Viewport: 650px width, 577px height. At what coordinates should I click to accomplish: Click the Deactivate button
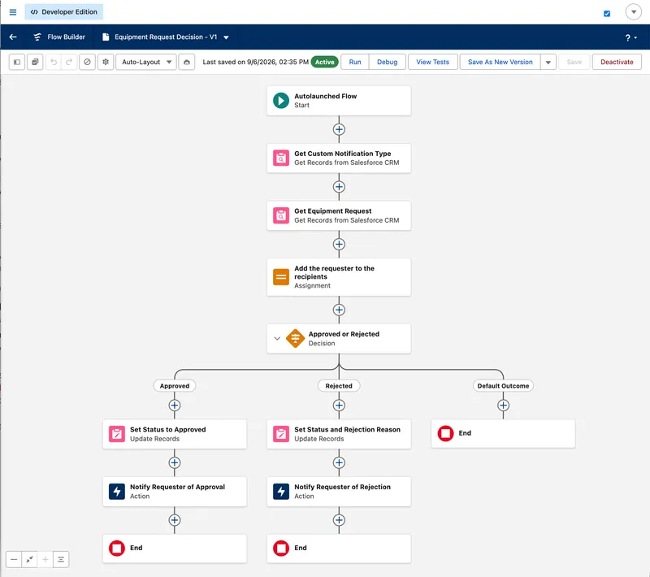coord(617,62)
